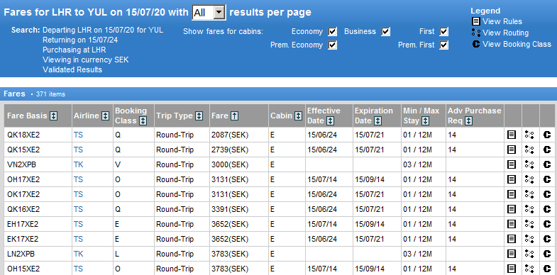Open TS airline link for QK18XE2

click(79, 135)
